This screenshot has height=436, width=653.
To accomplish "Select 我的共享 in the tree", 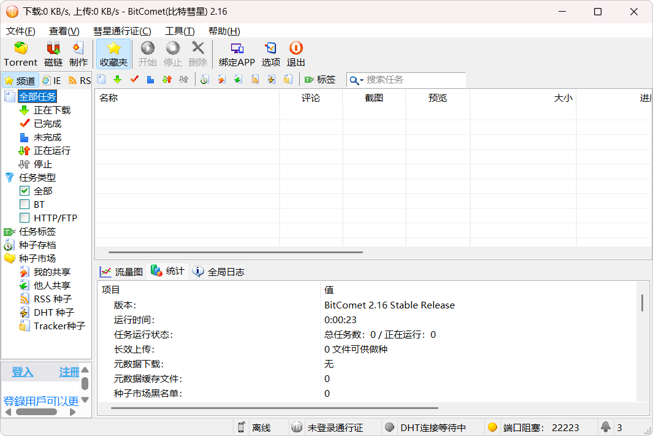I will (x=52, y=272).
